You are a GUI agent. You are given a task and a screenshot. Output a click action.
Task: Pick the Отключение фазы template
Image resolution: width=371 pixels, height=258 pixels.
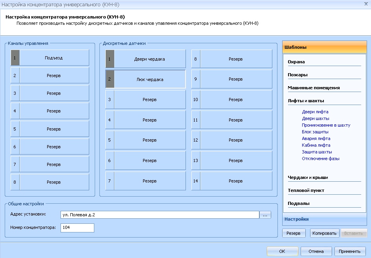click(320, 158)
